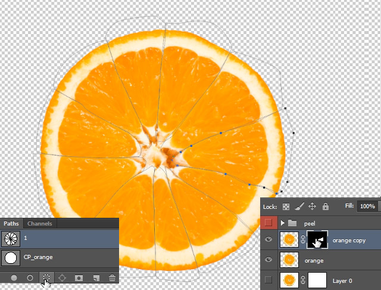381x290 pixels.
Task: Select Layer 0 white mask thumbnail
Action: [317, 280]
